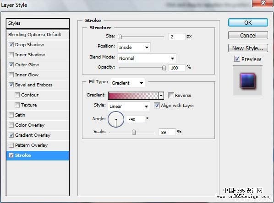Screen dimensions: 274x203
Task: Select the Styles list header
Action: (38, 23)
